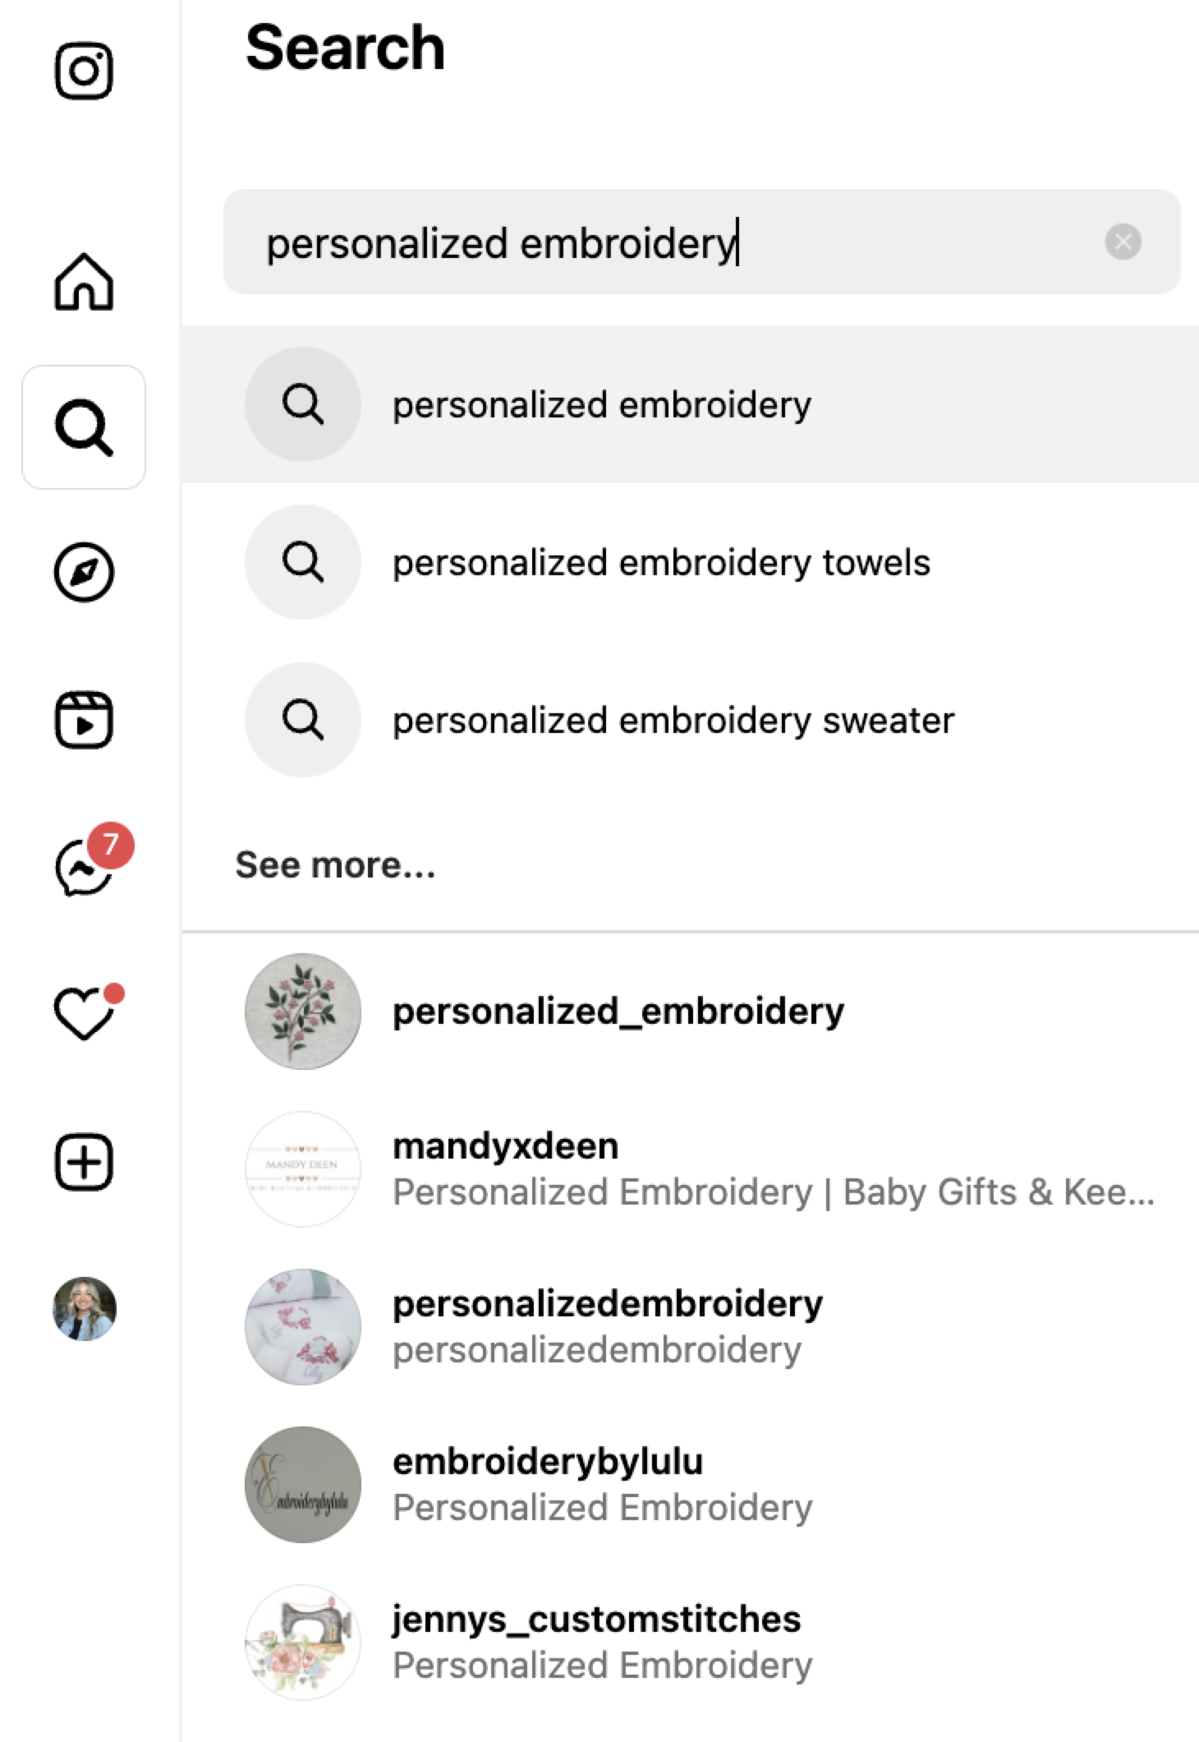The height and width of the screenshot is (1742, 1199).
Task: Open the embroiderybylulu account result
Action: [x=690, y=1484]
